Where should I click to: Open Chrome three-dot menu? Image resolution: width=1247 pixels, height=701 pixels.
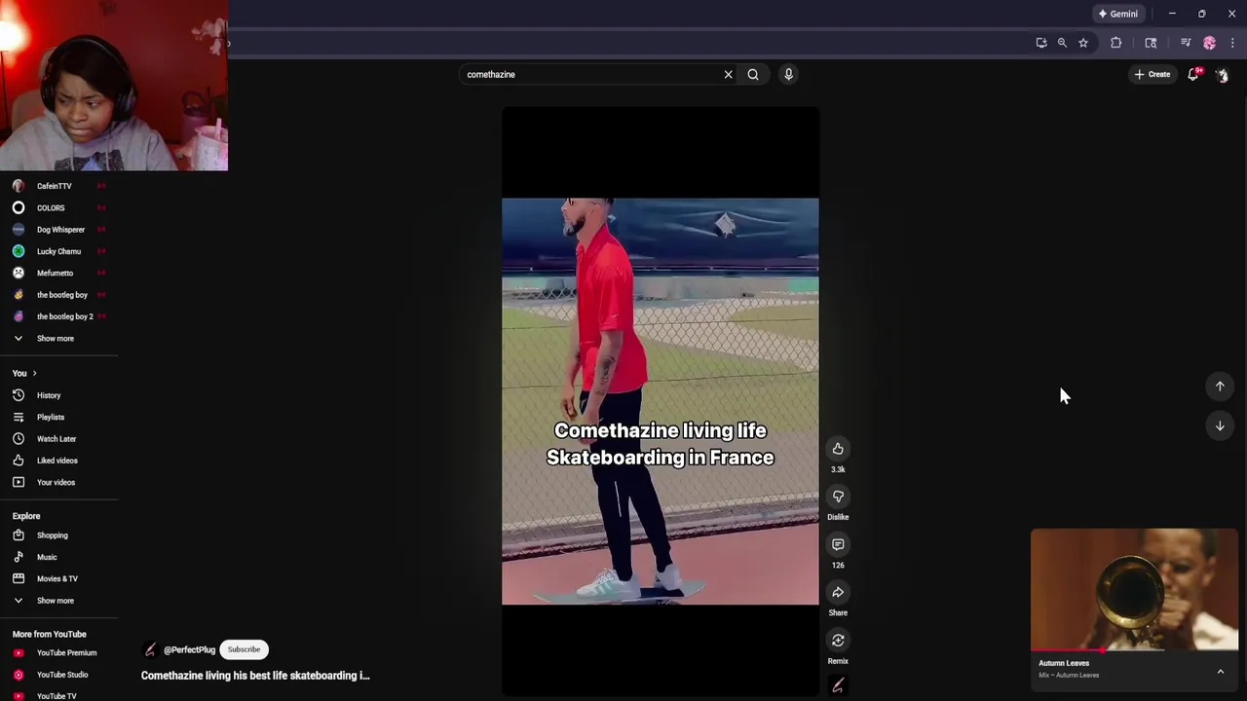1232,43
